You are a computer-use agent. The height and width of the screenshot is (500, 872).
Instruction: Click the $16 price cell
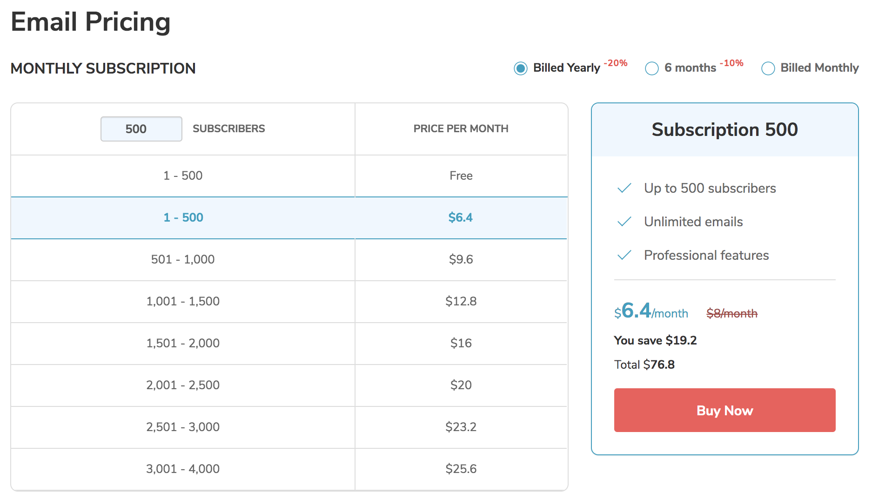point(461,343)
